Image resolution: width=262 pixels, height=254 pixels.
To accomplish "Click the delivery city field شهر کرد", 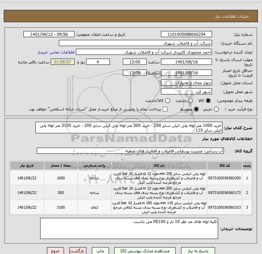I will coord(186,92).
